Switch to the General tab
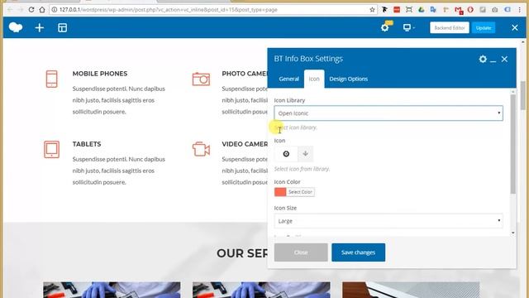 288,79
